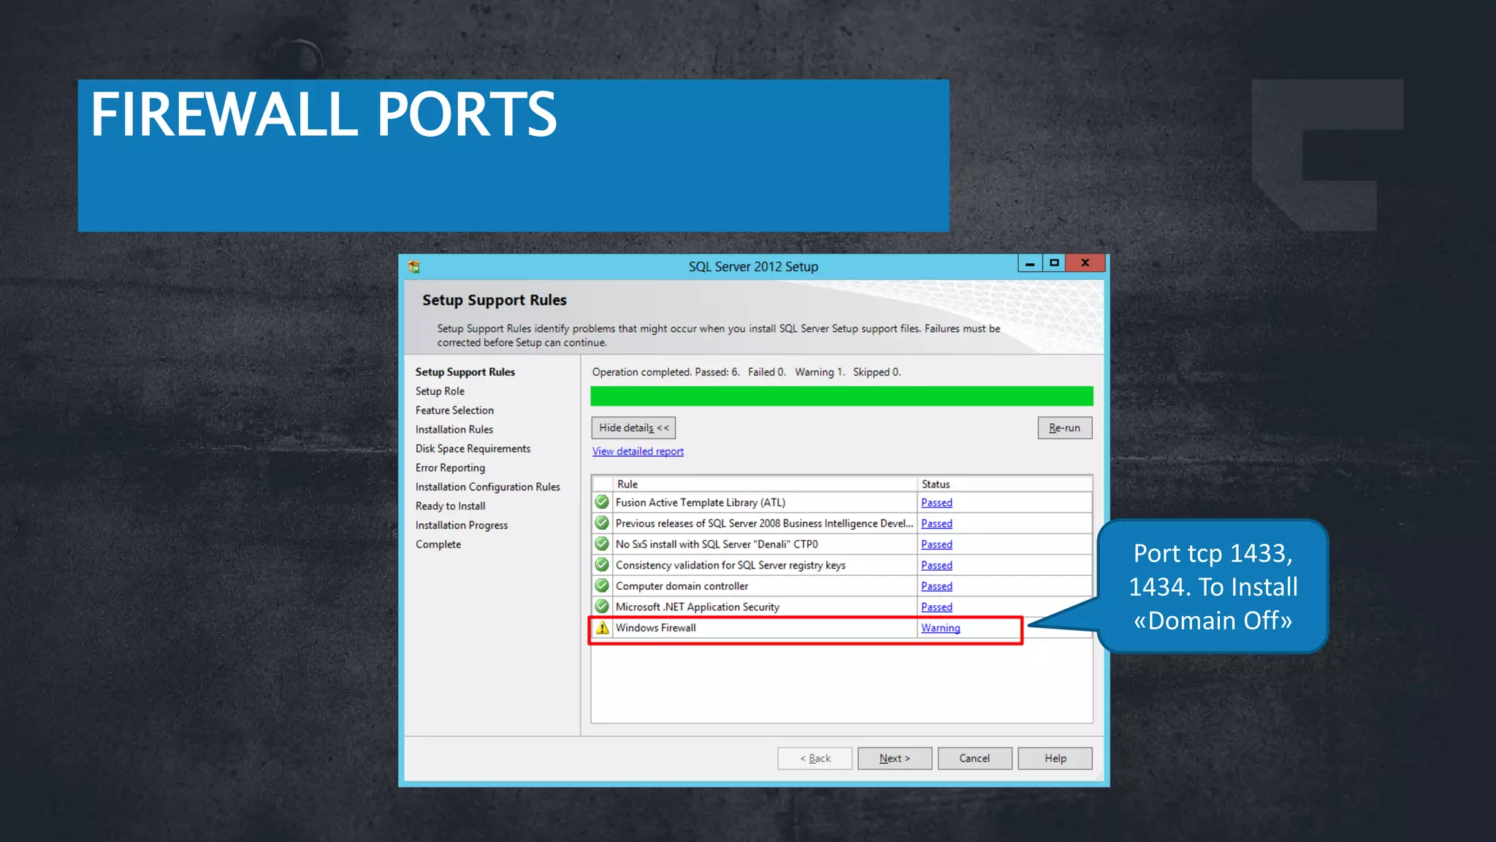Open the View detailed report link
Image resolution: width=1496 pixels, height=842 pixels.
[x=638, y=452]
